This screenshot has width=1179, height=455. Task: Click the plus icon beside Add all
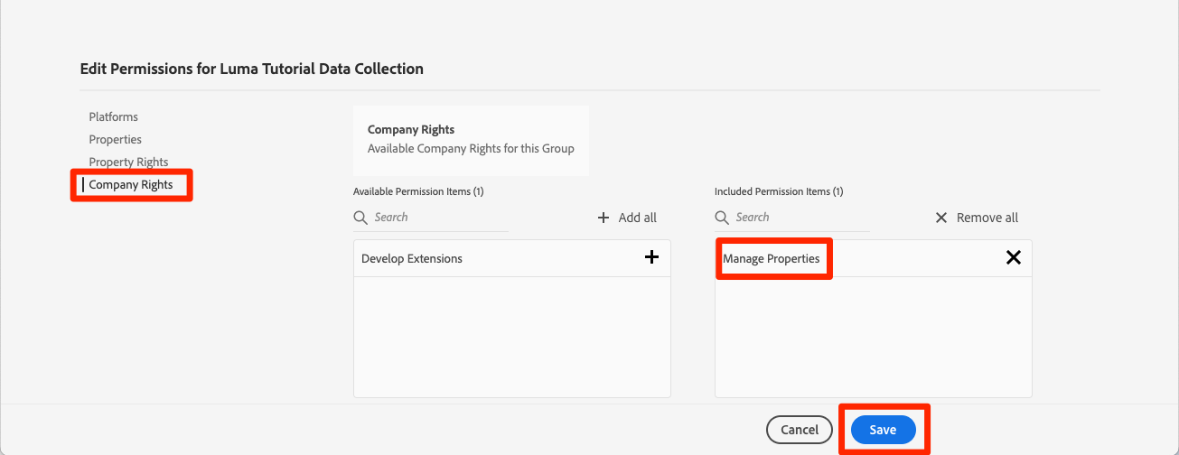click(x=604, y=218)
